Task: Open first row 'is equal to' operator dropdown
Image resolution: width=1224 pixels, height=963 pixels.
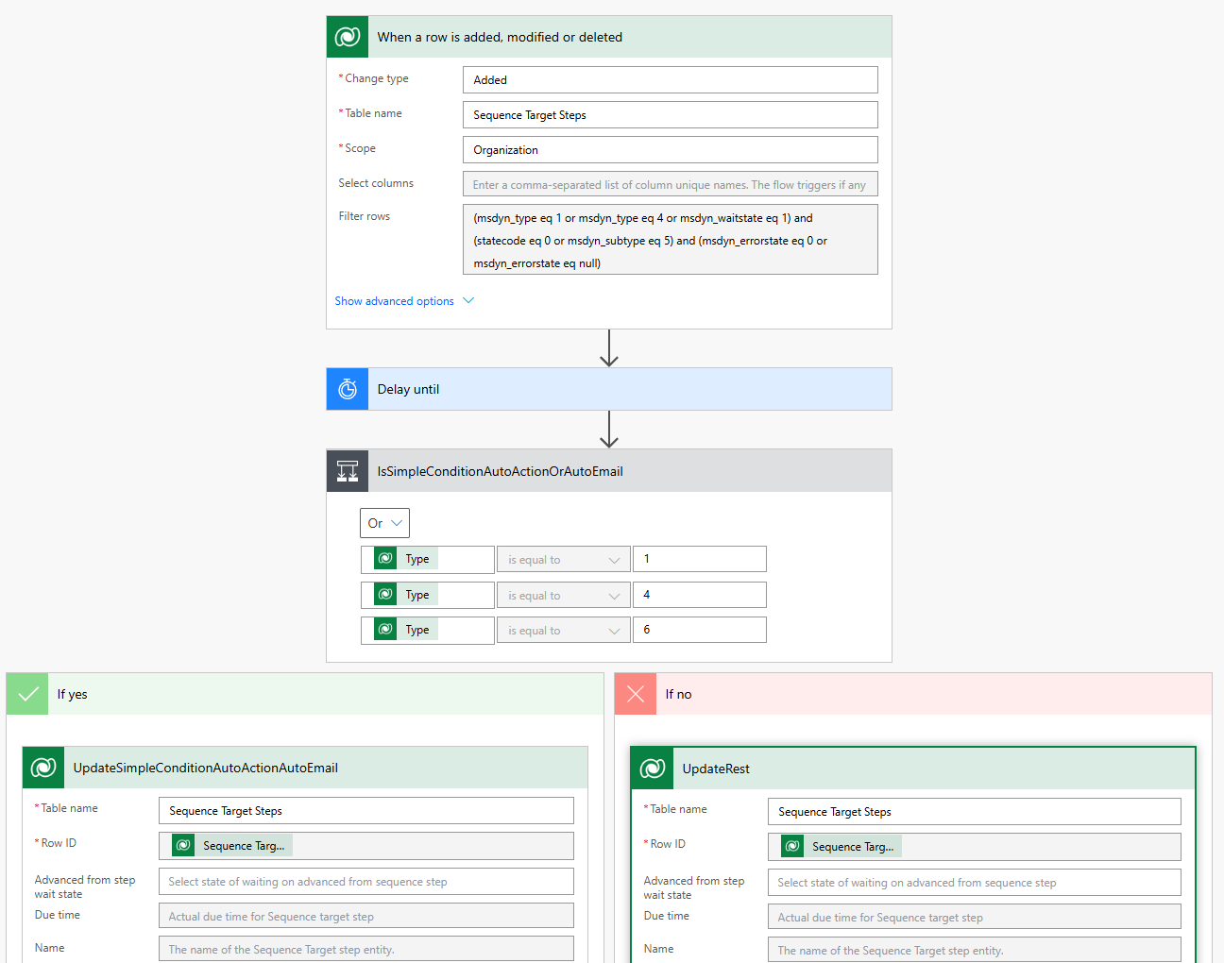Action: point(563,560)
